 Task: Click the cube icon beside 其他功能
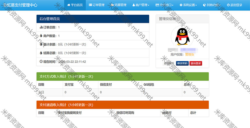click(204, 5)
